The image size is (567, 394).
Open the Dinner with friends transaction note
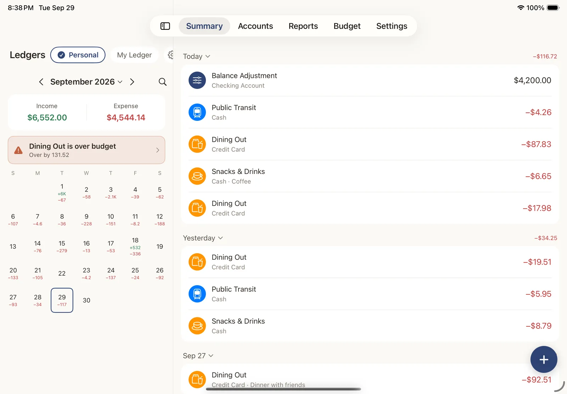277,385
